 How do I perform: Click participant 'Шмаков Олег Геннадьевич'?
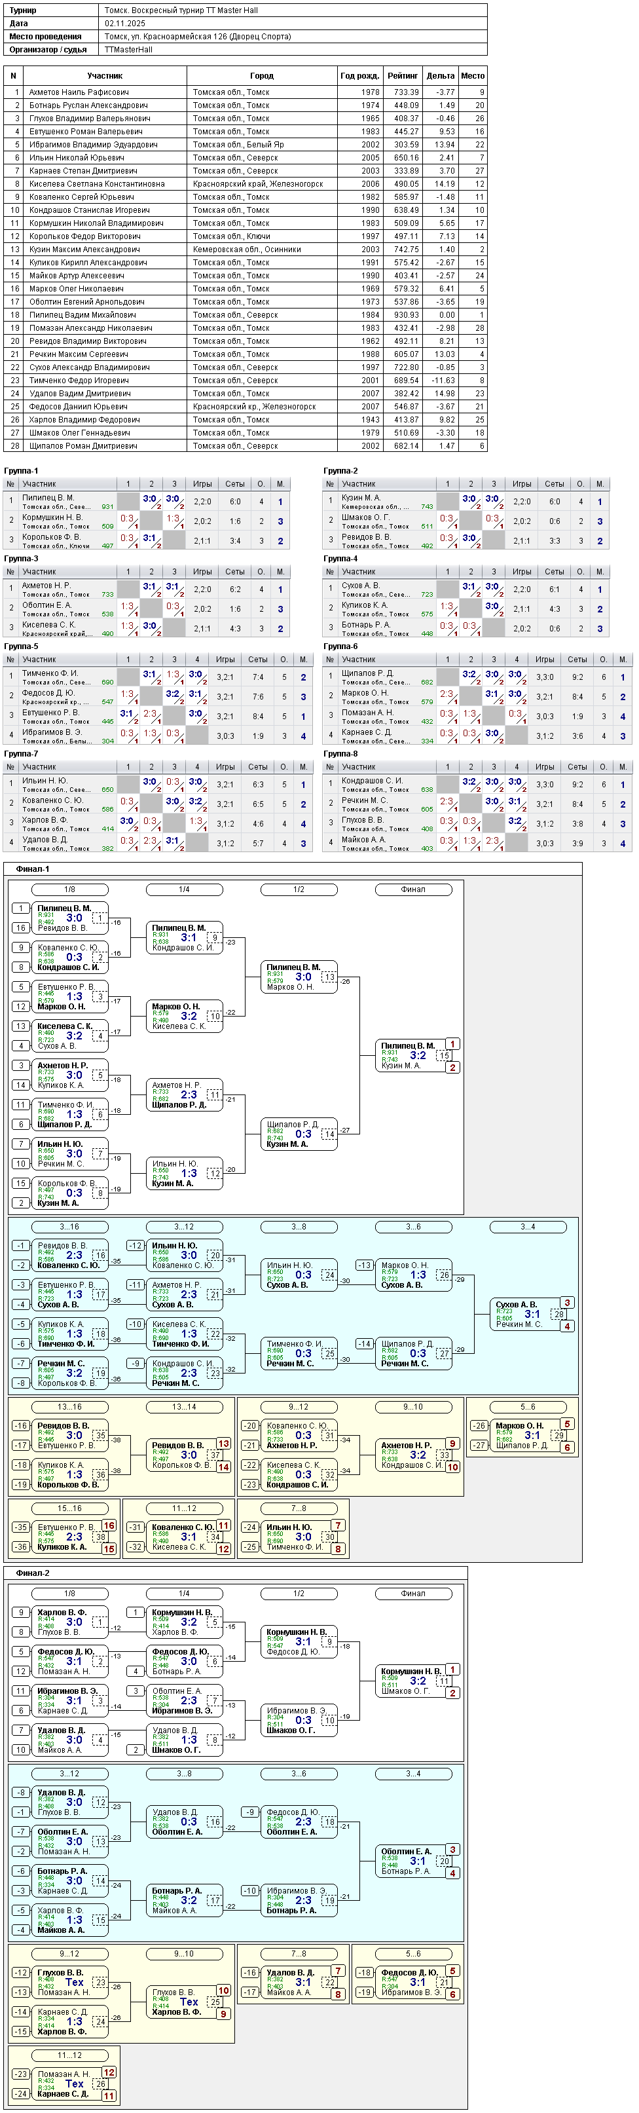pyautogui.click(x=80, y=434)
